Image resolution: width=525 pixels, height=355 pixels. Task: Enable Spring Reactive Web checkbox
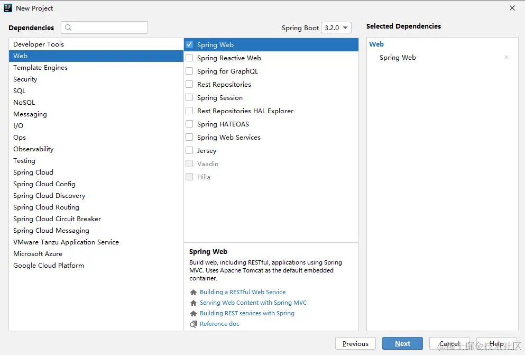pyautogui.click(x=189, y=58)
